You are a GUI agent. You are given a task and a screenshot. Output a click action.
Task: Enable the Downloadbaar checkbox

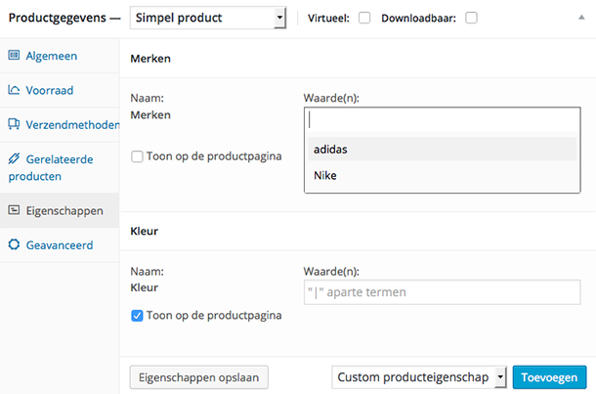click(471, 18)
